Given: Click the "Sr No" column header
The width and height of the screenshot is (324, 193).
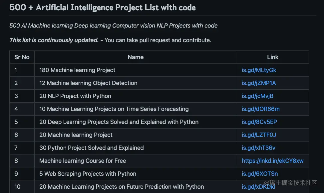Looking at the screenshot, I should click(x=22, y=57).
